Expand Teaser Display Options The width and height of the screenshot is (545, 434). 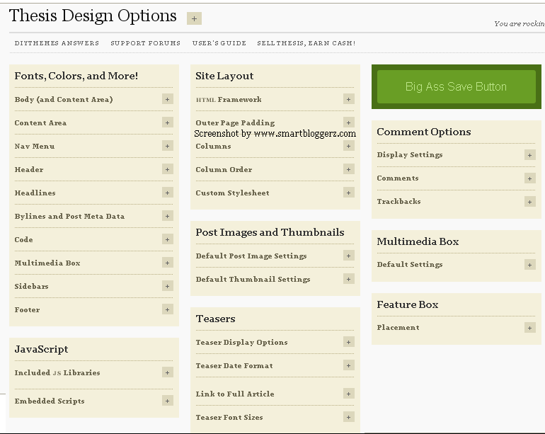(x=349, y=342)
